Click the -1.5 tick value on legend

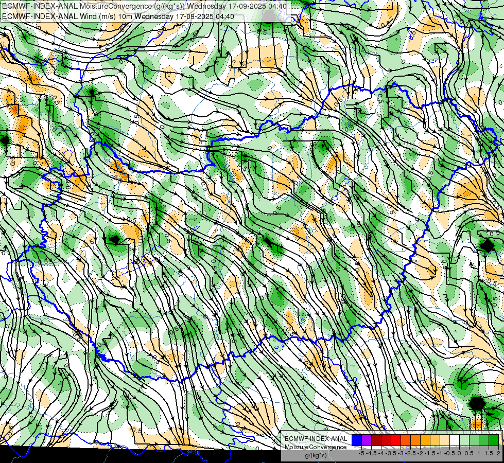pyautogui.click(x=430, y=453)
